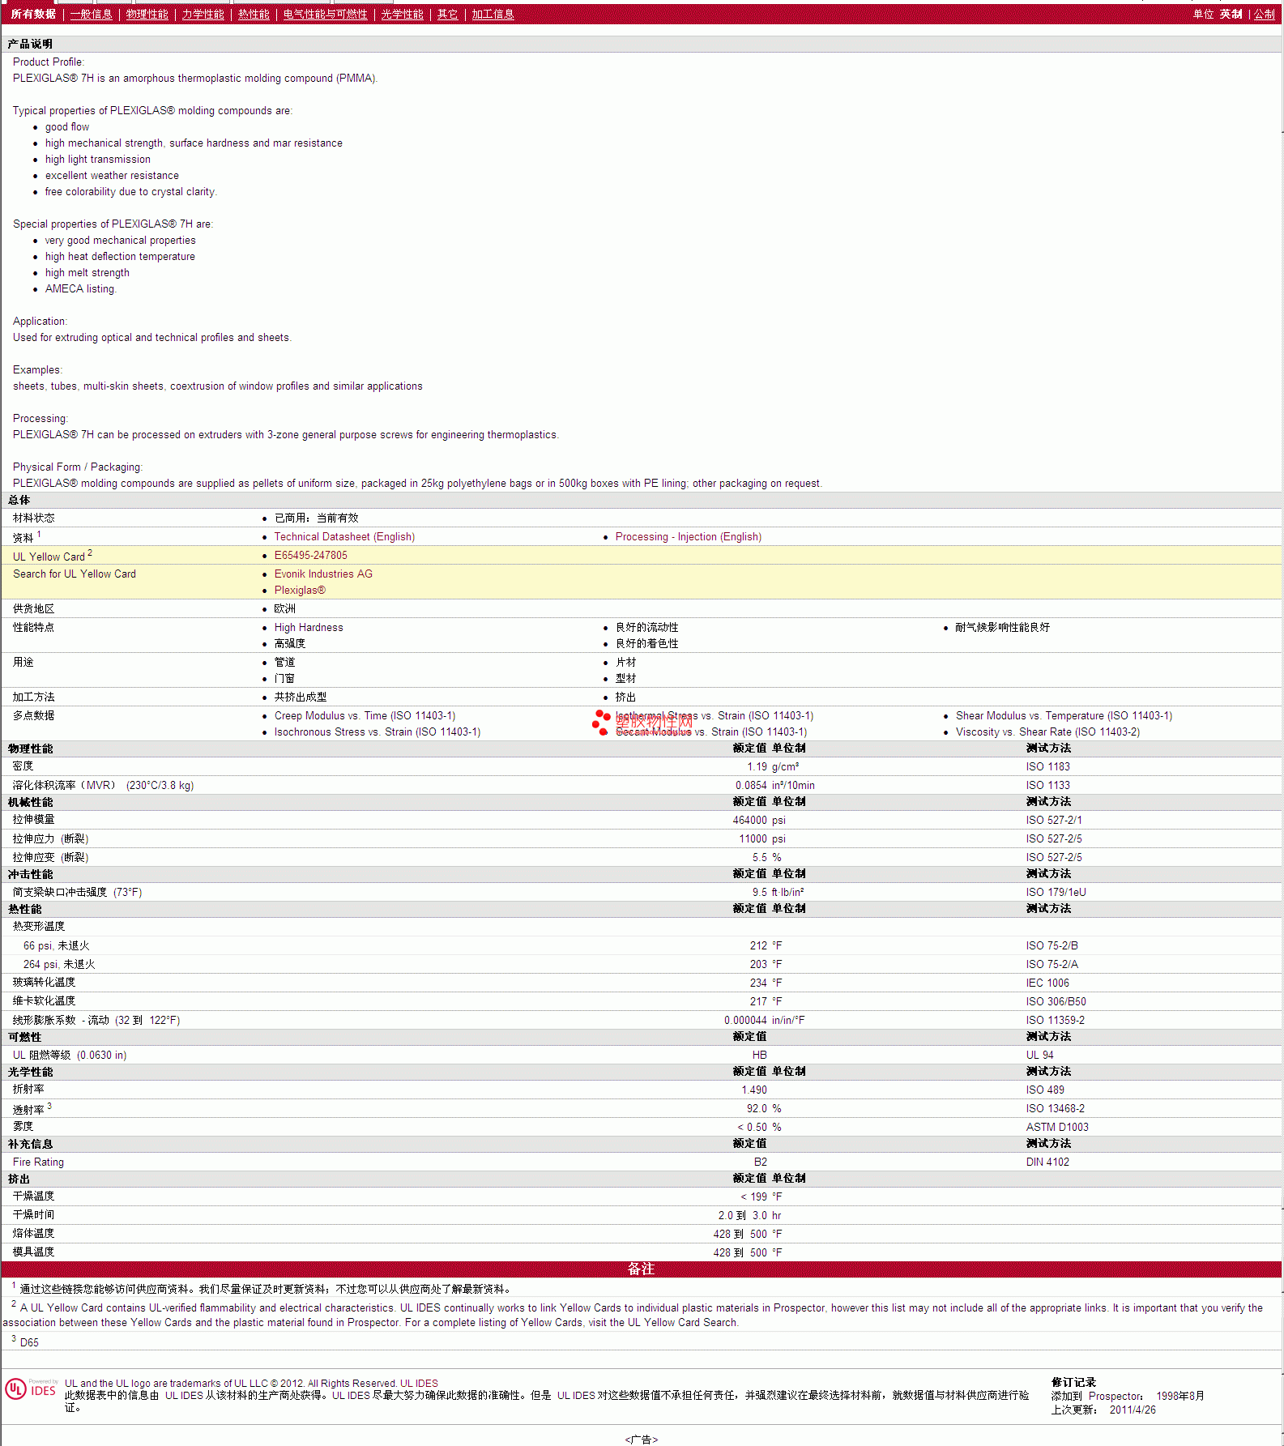Click the 共挤出成型 processing method
The width and height of the screenshot is (1284, 1446).
(x=301, y=697)
